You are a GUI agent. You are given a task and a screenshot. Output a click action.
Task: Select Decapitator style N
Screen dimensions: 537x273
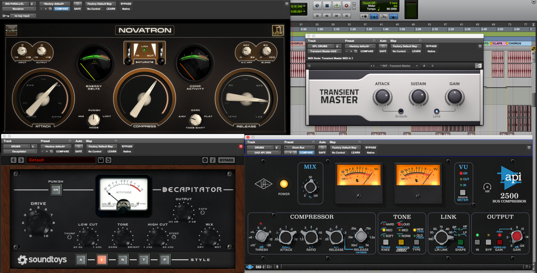pyautogui.click(x=123, y=260)
